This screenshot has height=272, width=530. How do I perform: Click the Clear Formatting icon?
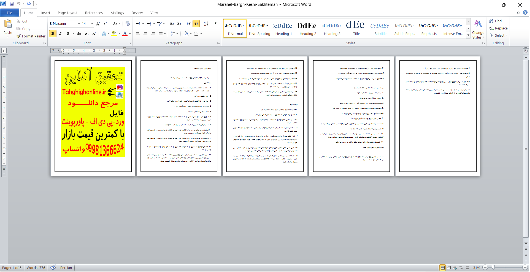[x=128, y=24]
